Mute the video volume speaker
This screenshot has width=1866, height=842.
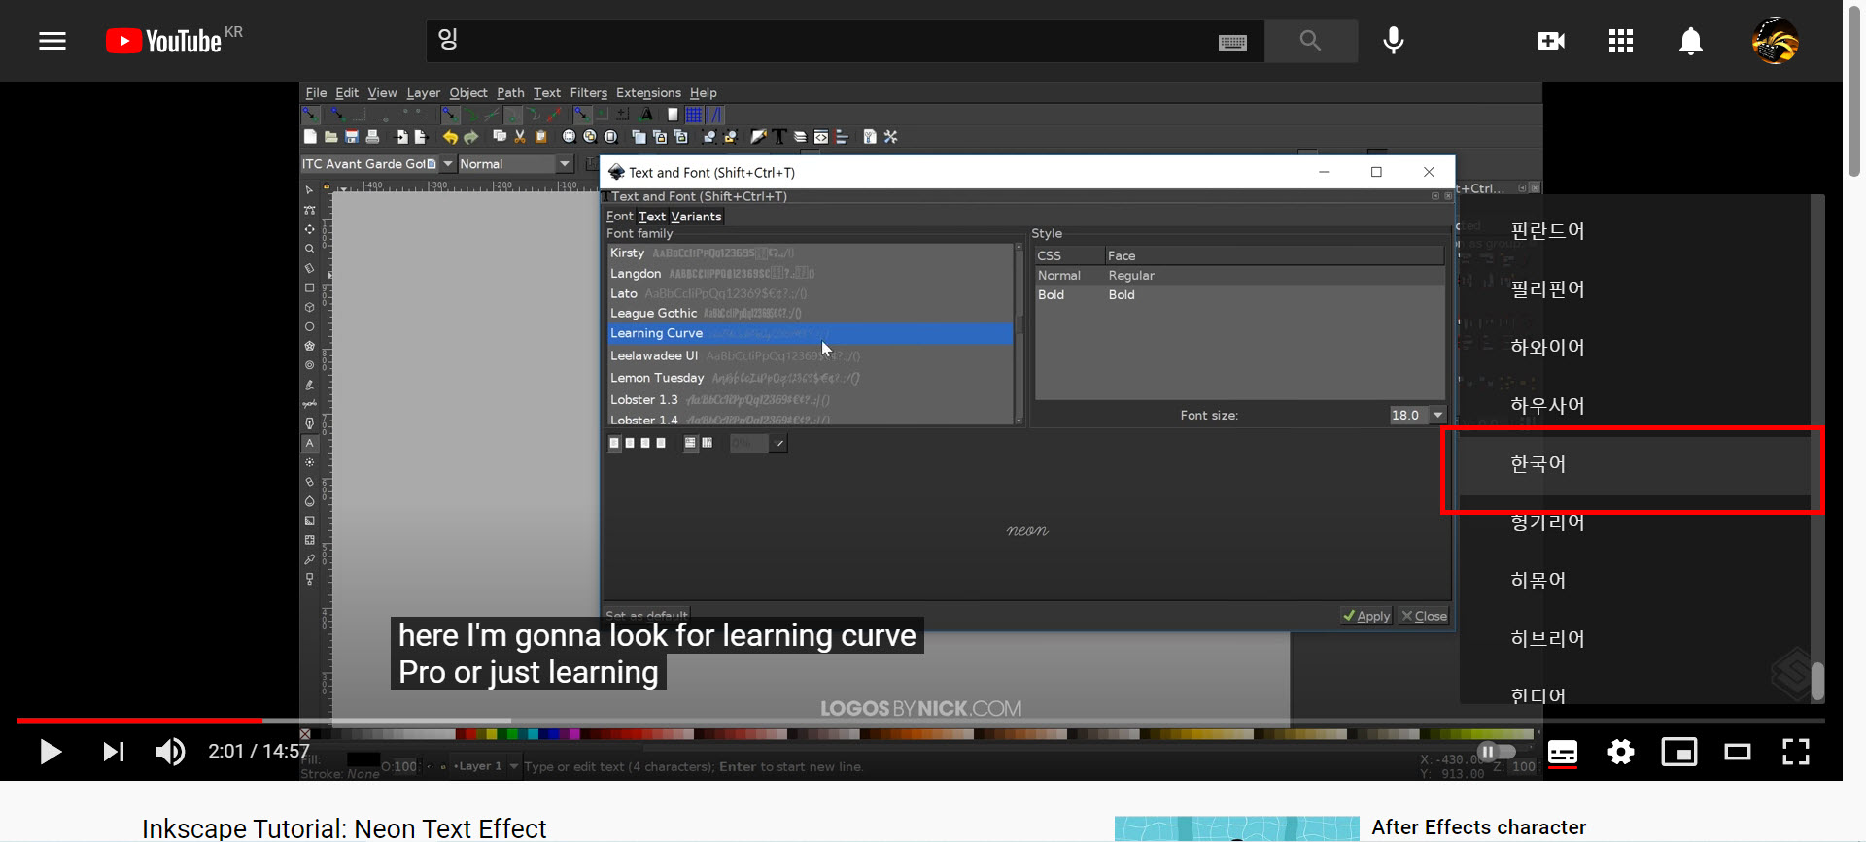pos(170,752)
